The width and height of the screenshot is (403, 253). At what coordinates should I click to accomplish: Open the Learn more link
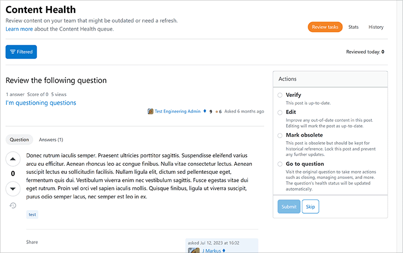point(19,29)
